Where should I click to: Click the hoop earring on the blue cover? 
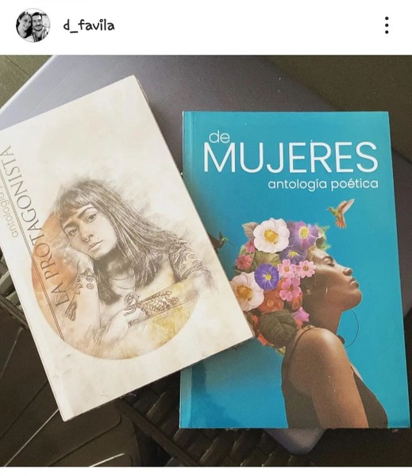tap(349, 327)
